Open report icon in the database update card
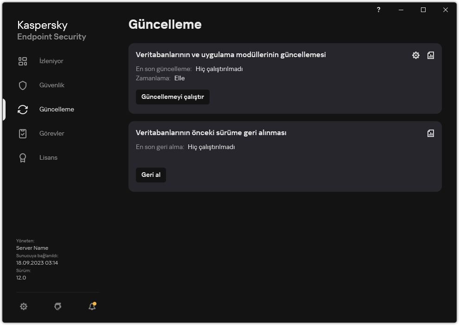 tap(431, 55)
